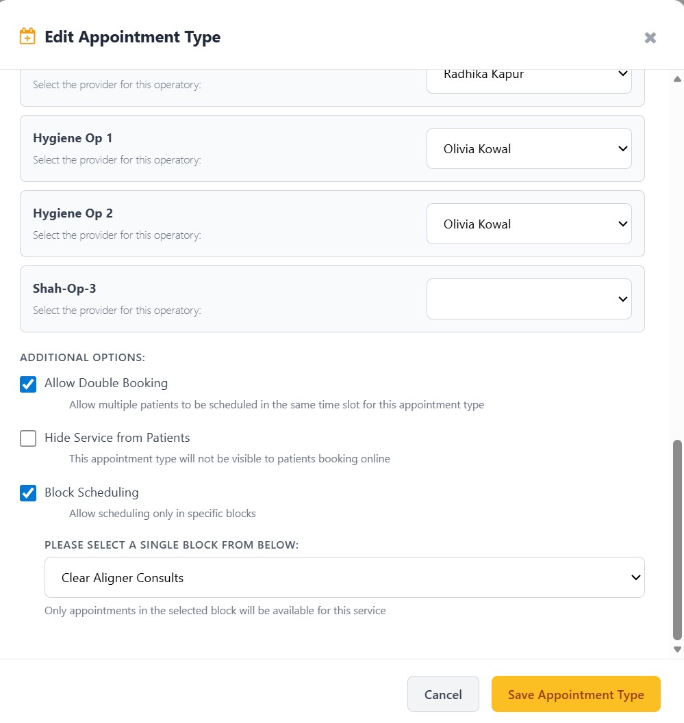
Task: Click the Hide Service from Patients label
Action: pos(117,438)
